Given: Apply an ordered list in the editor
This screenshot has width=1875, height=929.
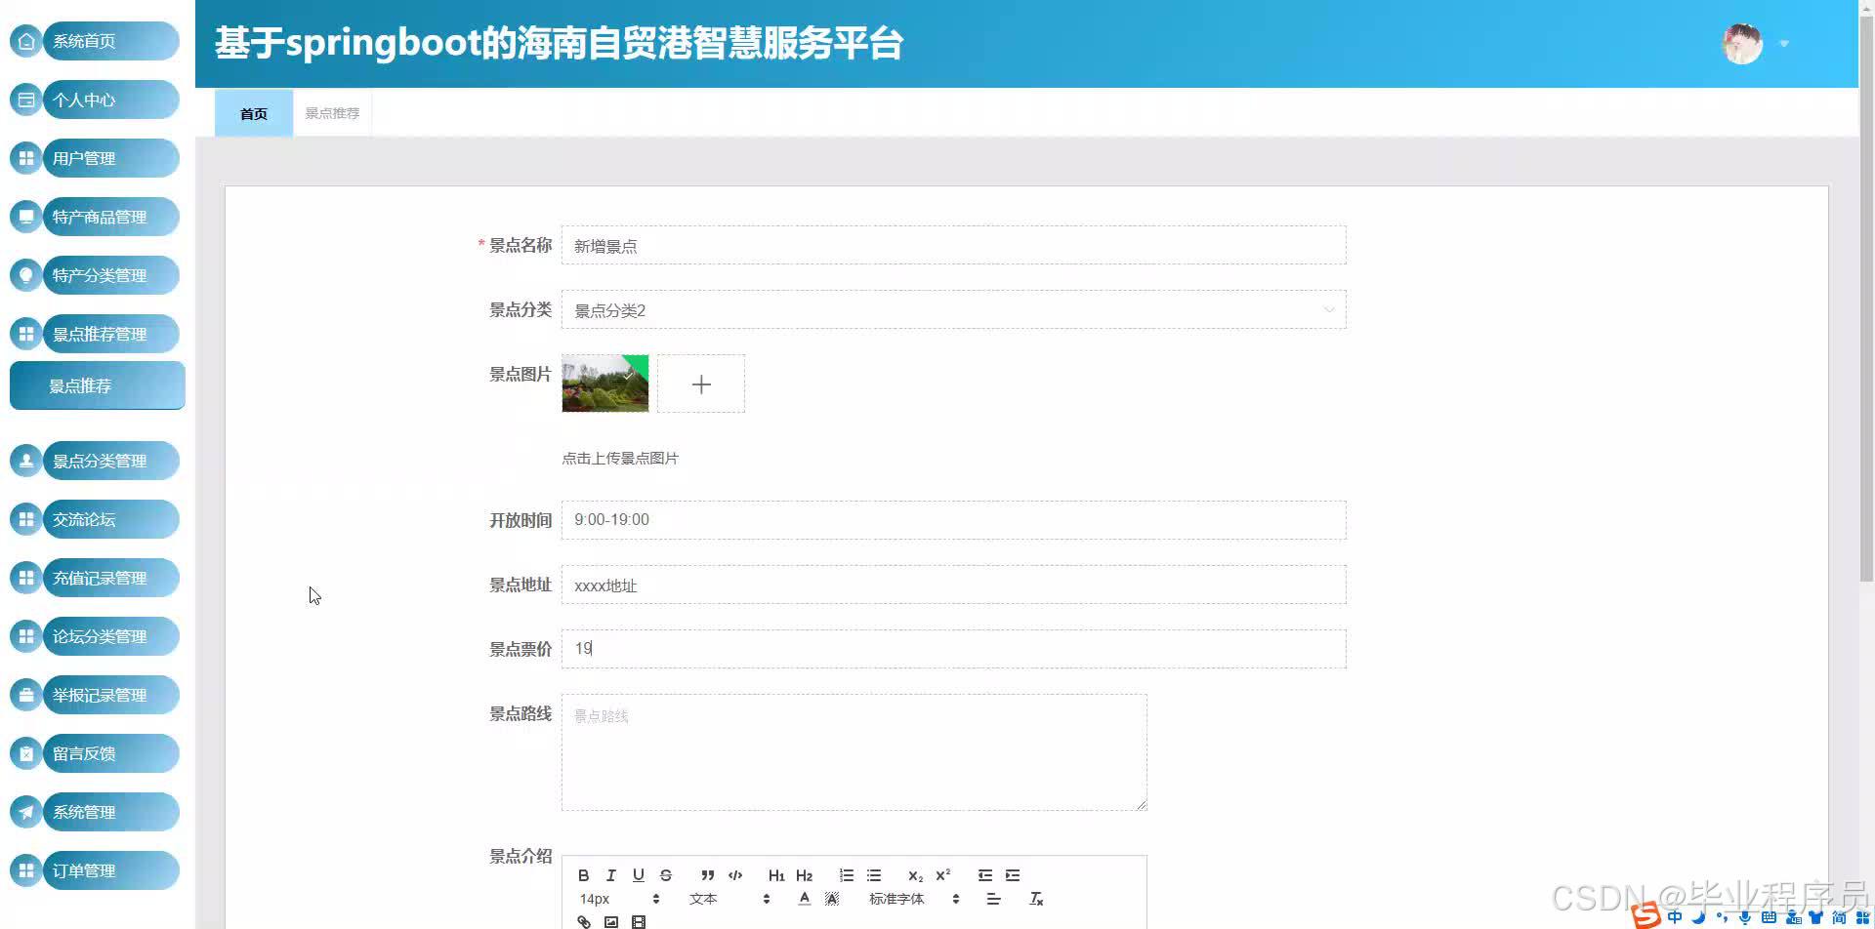Looking at the screenshot, I should pos(846,875).
